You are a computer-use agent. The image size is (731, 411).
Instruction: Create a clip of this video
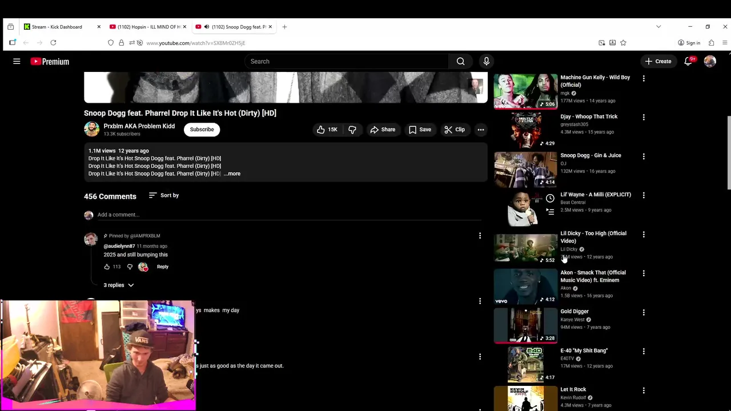pyautogui.click(x=455, y=130)
